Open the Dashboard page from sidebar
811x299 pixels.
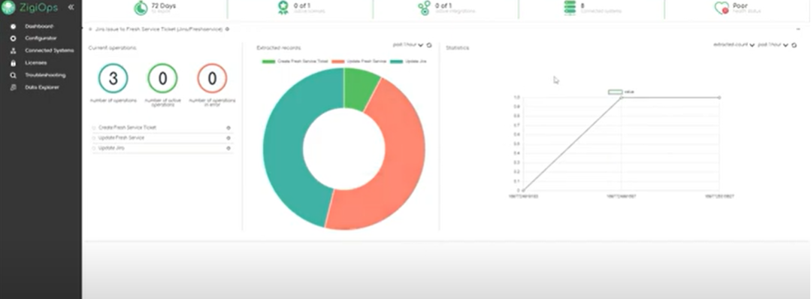(40, 26)
